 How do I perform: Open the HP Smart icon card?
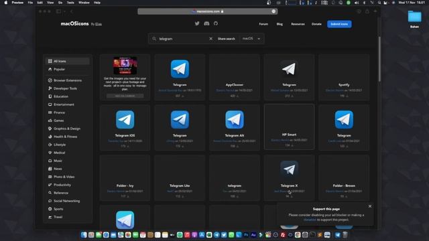point(289,127)
